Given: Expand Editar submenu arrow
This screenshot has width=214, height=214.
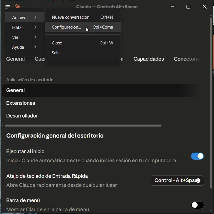Looking at the screenshot, I should pos(35,27).
